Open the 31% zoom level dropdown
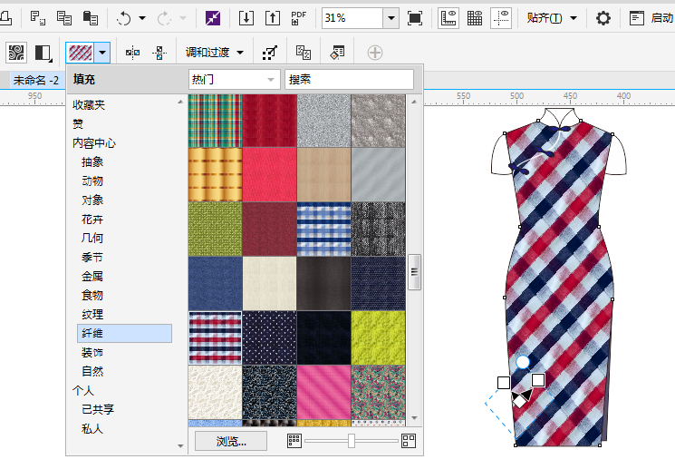This screenshot has height=469, width=675. point(391,18)
